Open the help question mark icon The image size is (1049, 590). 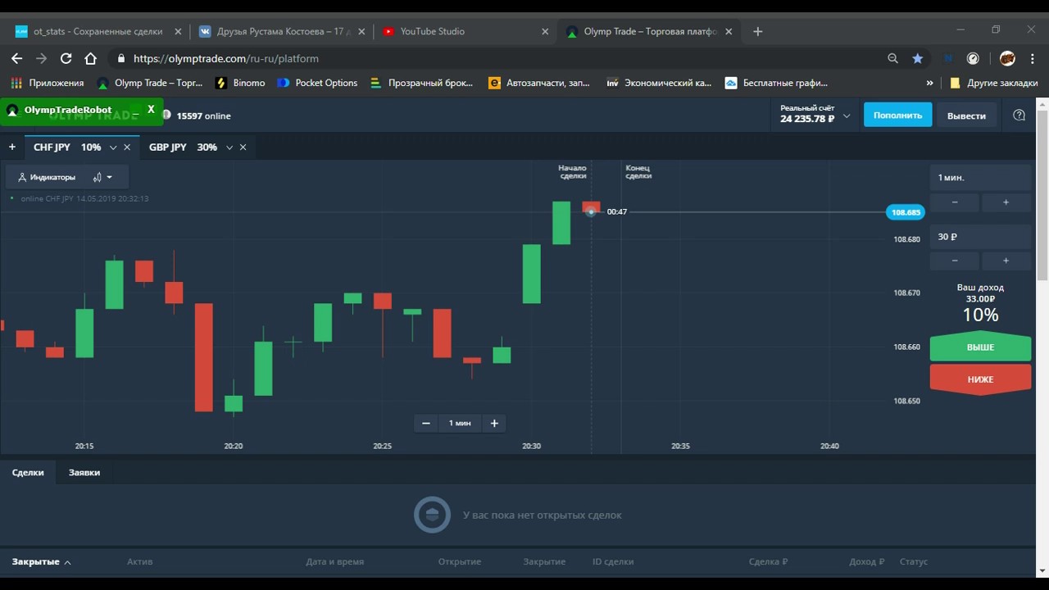pyautogui.click(x=1019, y=116)
